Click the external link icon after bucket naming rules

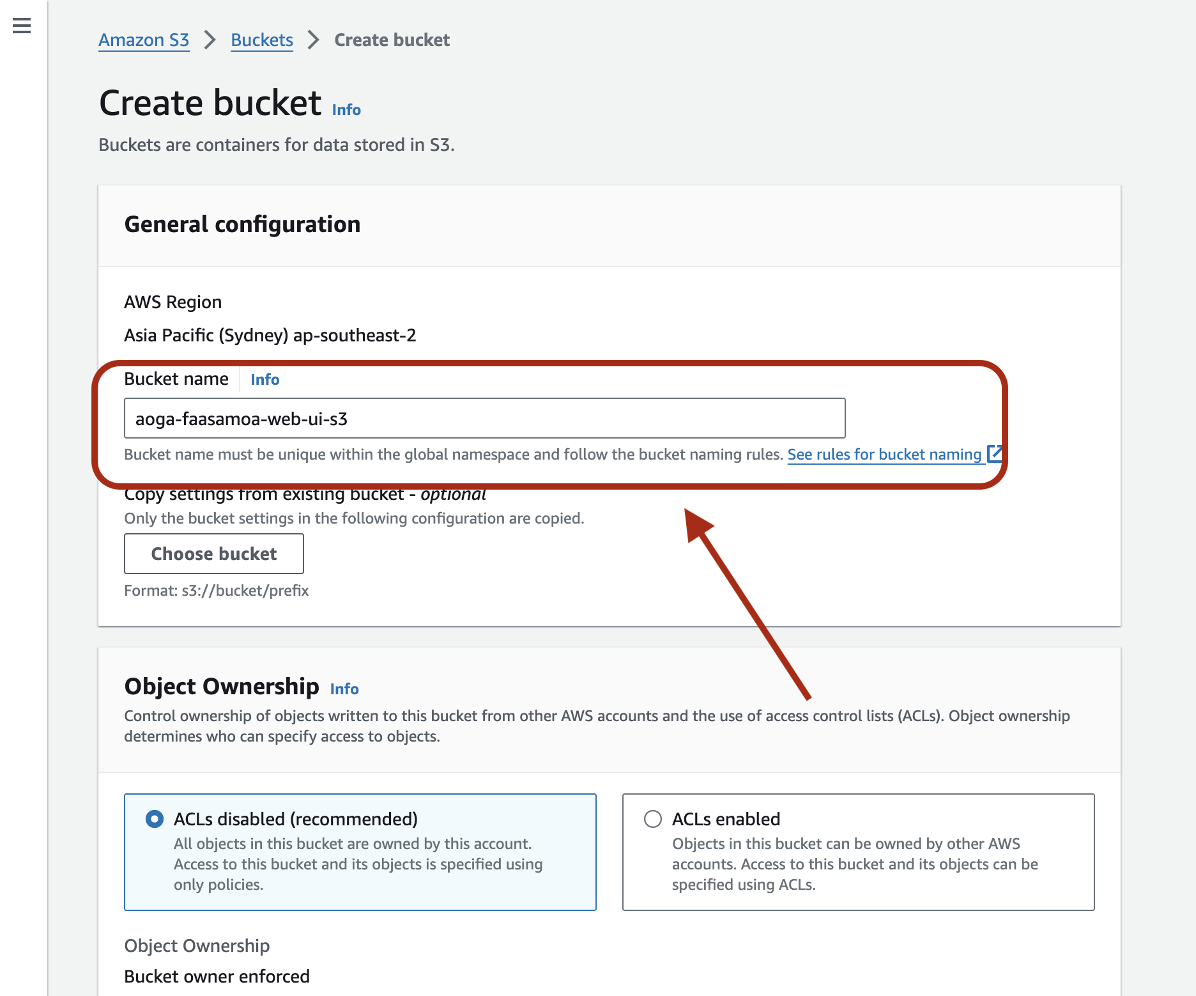tap(993, 454)
